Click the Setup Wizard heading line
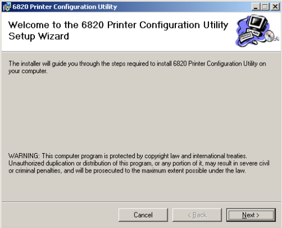 click(39, 36)
